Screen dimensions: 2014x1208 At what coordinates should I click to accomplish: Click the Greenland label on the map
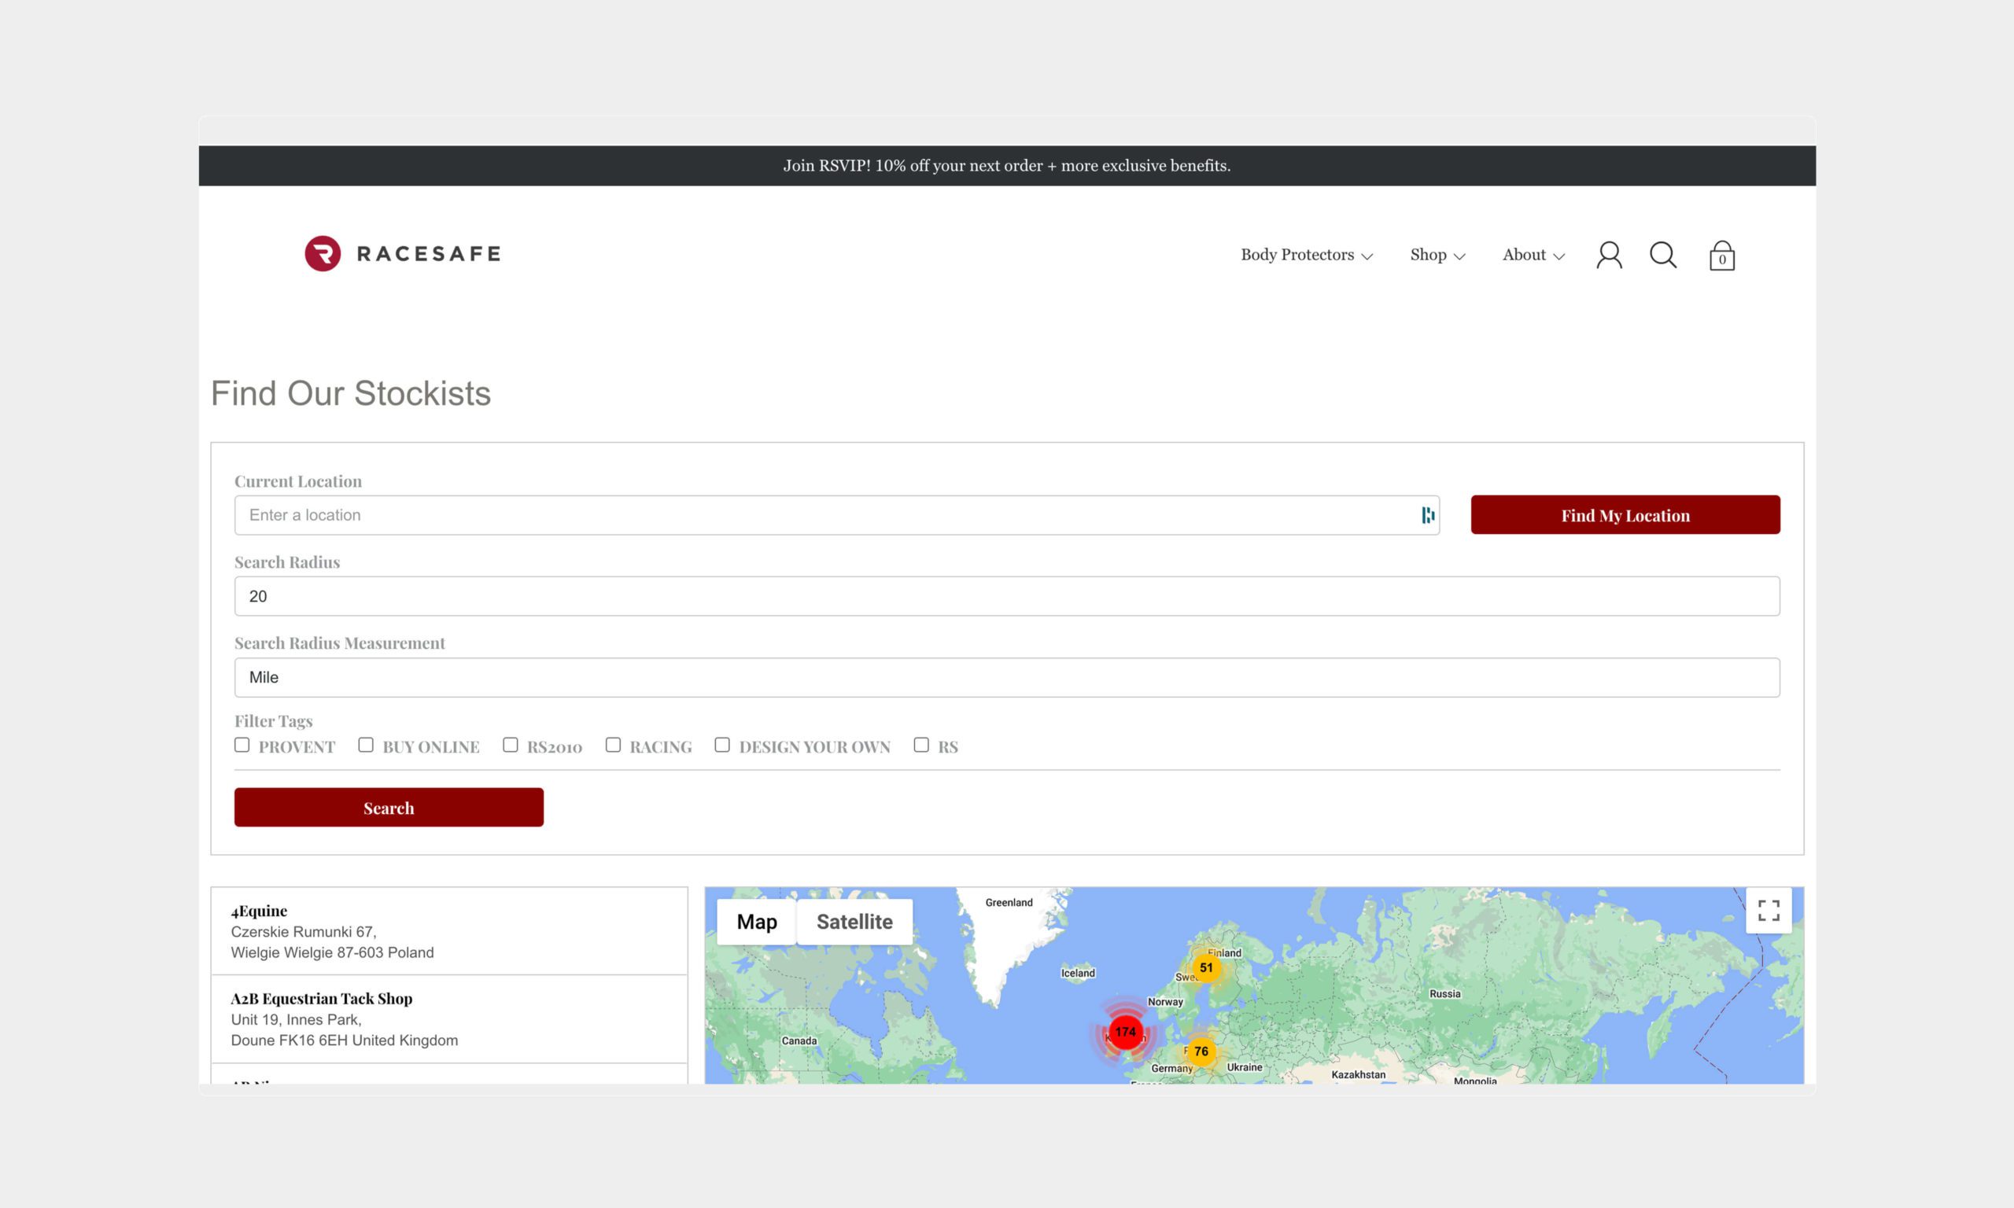click(x=1009, y=903)
